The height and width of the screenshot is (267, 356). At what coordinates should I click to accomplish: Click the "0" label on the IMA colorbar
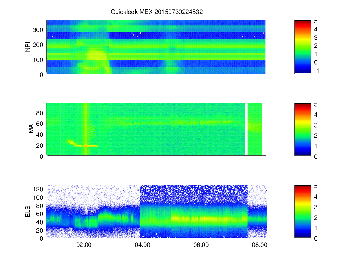316,157
